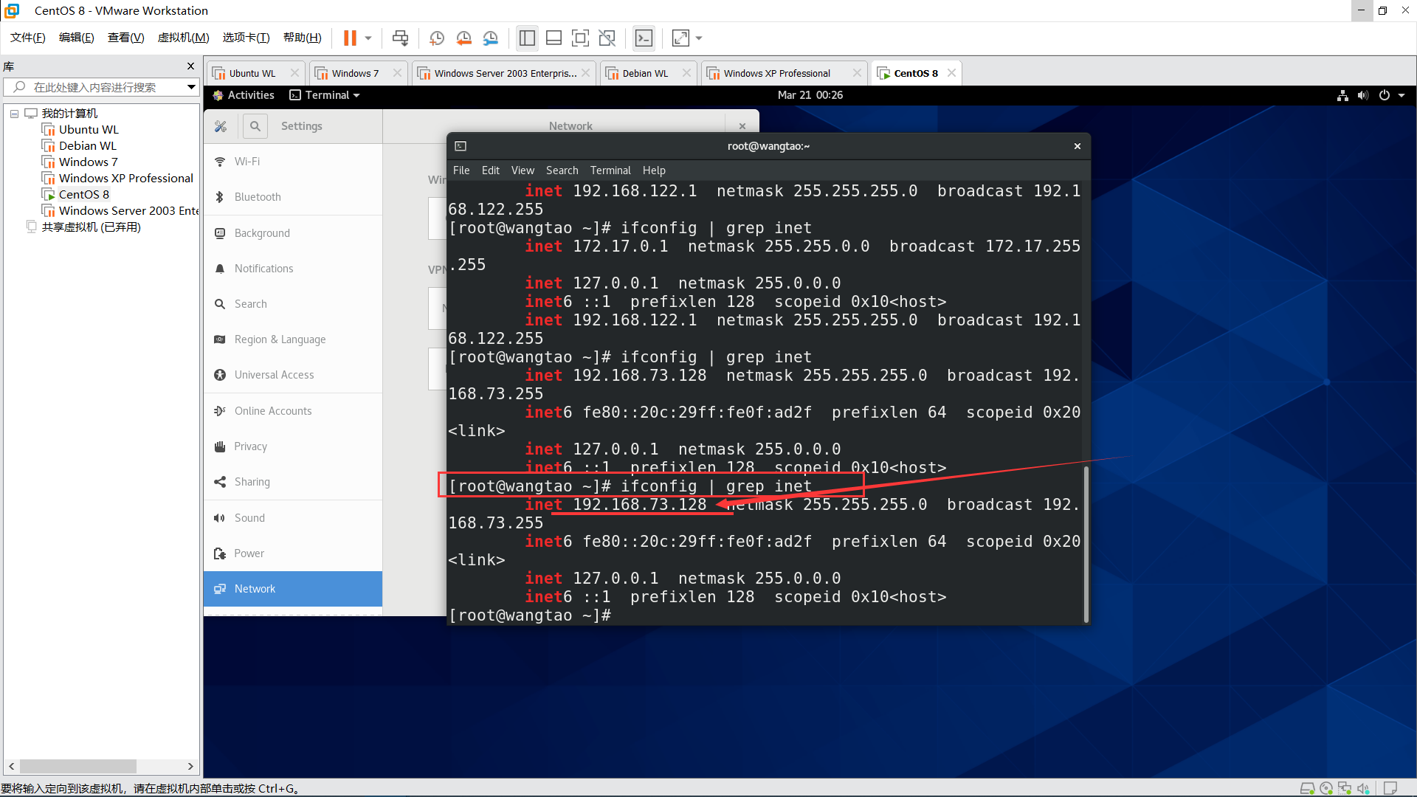Select Network in Settings sidebar
The height and width of the screenshot is (797, 1417).
(293, 589)
